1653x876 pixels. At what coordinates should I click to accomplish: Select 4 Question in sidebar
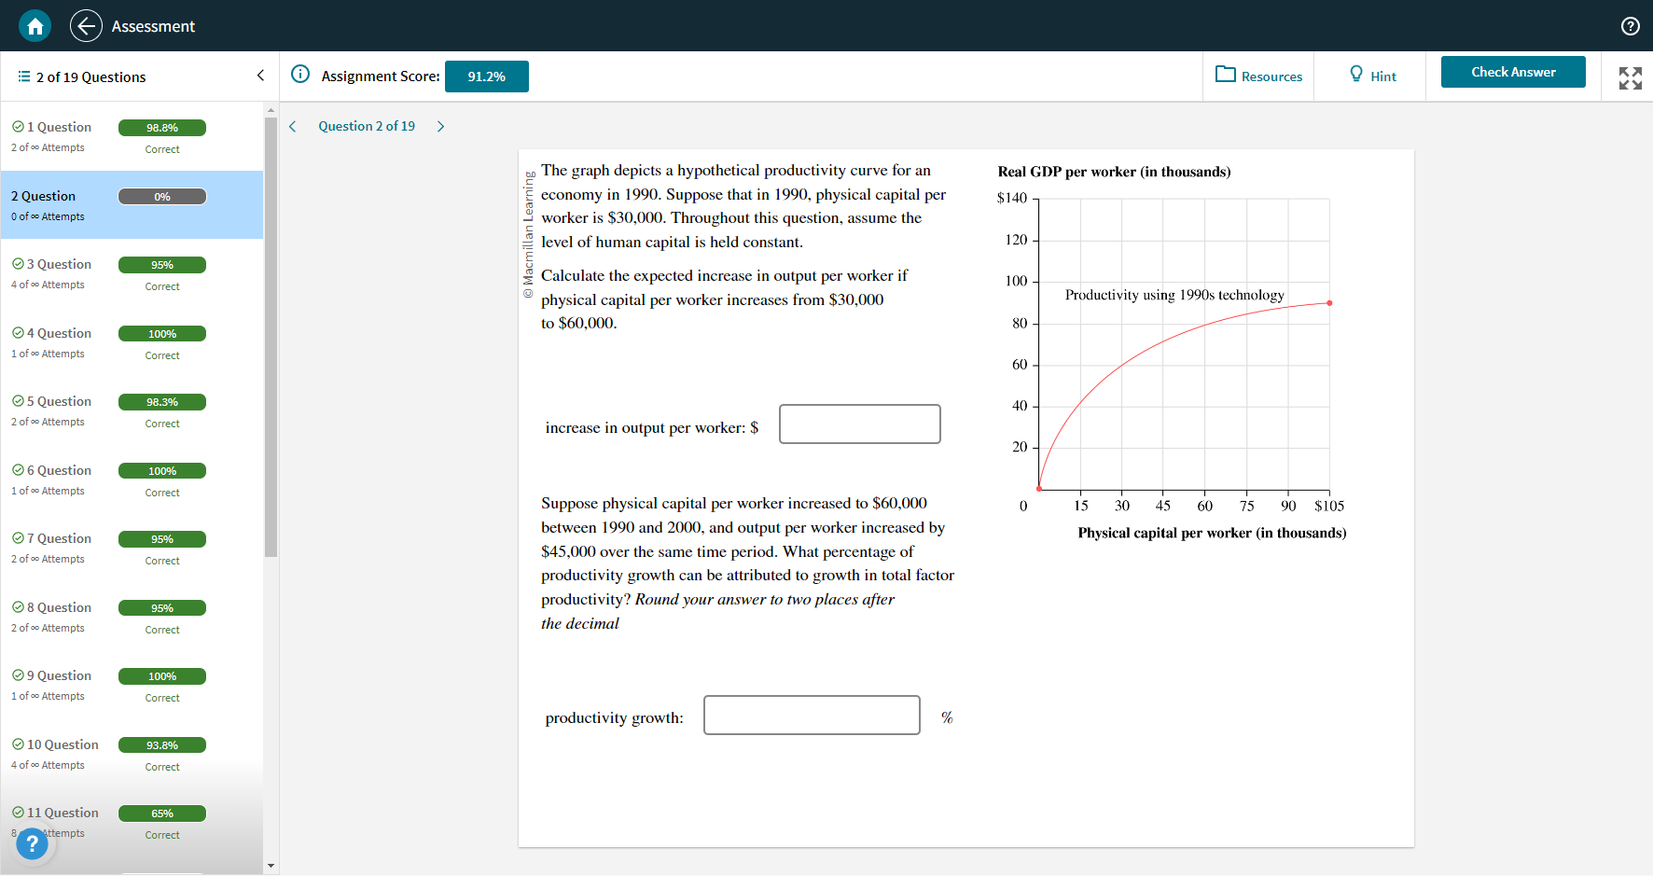tap(132, 342)
